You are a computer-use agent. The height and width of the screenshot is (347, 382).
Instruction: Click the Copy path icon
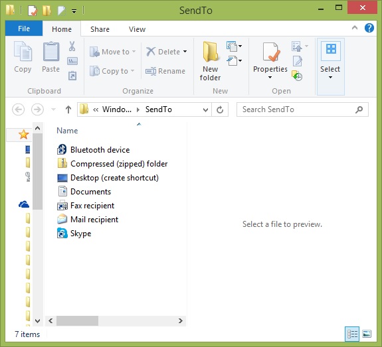coord(72,61)
